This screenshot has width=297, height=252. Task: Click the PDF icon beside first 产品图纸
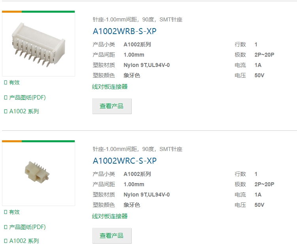pyautogui.click(x=6, y=97)
